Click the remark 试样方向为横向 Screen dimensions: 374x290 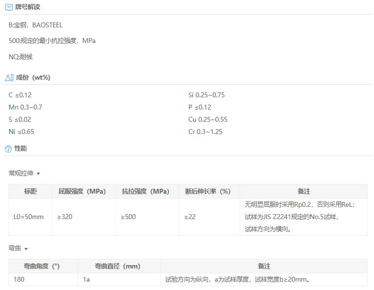(268, 229)
